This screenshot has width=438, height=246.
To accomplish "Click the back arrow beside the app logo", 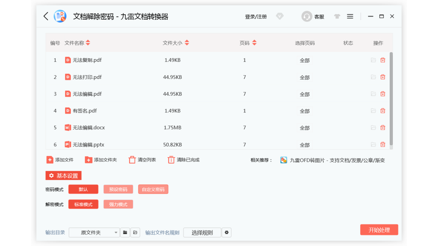I will pos(46,16).
